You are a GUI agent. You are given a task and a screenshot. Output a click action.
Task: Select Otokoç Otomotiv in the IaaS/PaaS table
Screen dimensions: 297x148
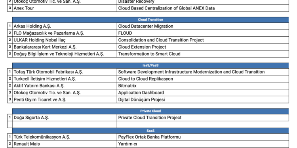click(x=65, y=93)
